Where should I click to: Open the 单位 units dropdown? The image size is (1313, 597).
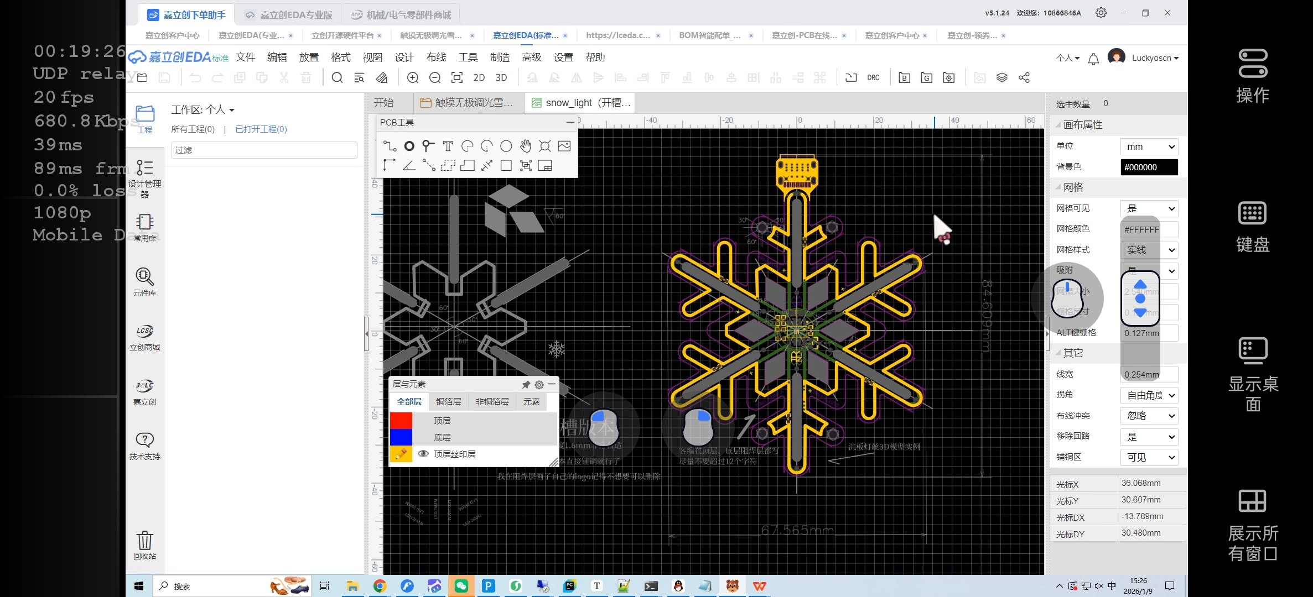click(x=1149, y=146)
